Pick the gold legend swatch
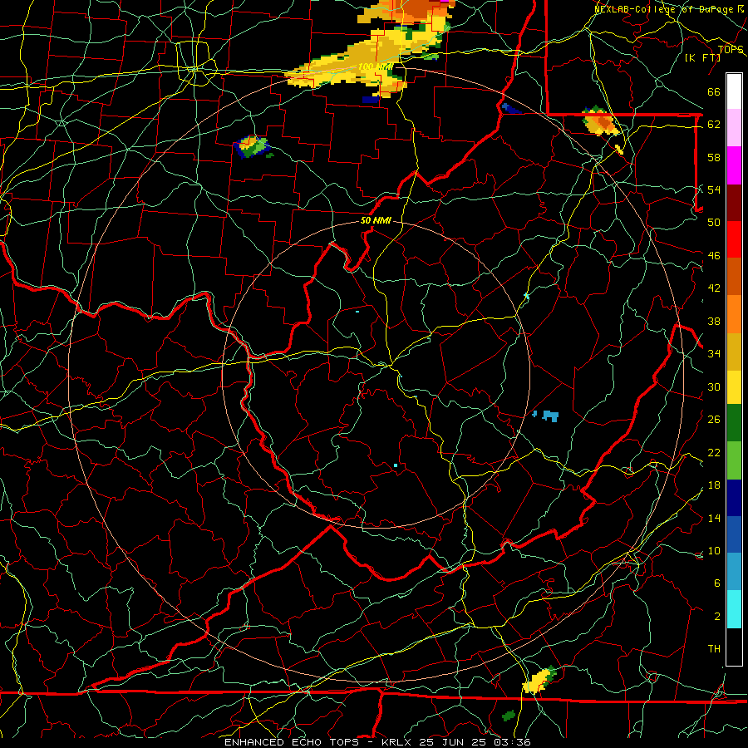 [734, 351]
